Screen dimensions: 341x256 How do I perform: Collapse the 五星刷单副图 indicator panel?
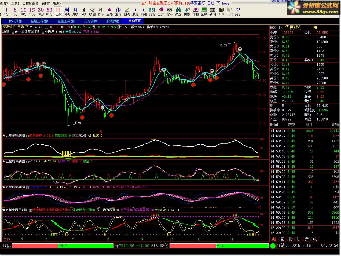[x=27, y=162]
